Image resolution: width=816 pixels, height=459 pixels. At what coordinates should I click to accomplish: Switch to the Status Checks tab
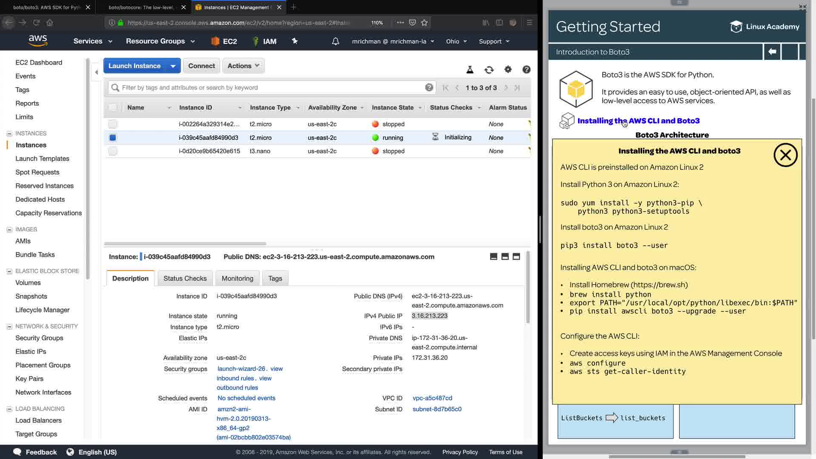(x=185, y=278)
